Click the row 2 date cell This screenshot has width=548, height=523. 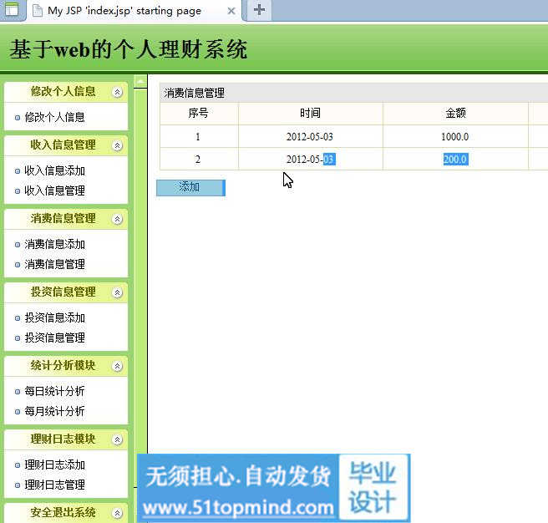pos(311,159)
